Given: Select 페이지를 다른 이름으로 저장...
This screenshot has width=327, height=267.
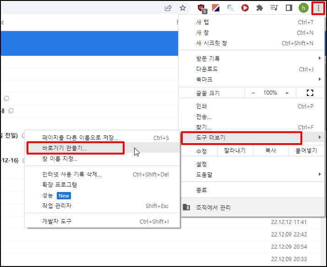Looking at the screenshot, I should pos(102,138).
